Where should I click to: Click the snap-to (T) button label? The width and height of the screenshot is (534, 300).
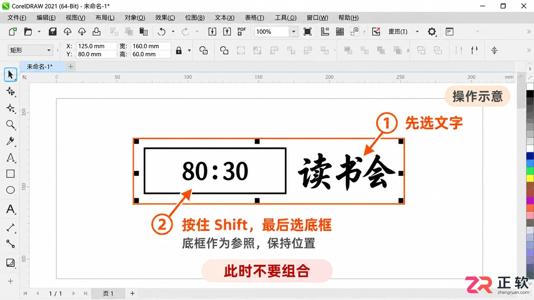click(398, 31)
